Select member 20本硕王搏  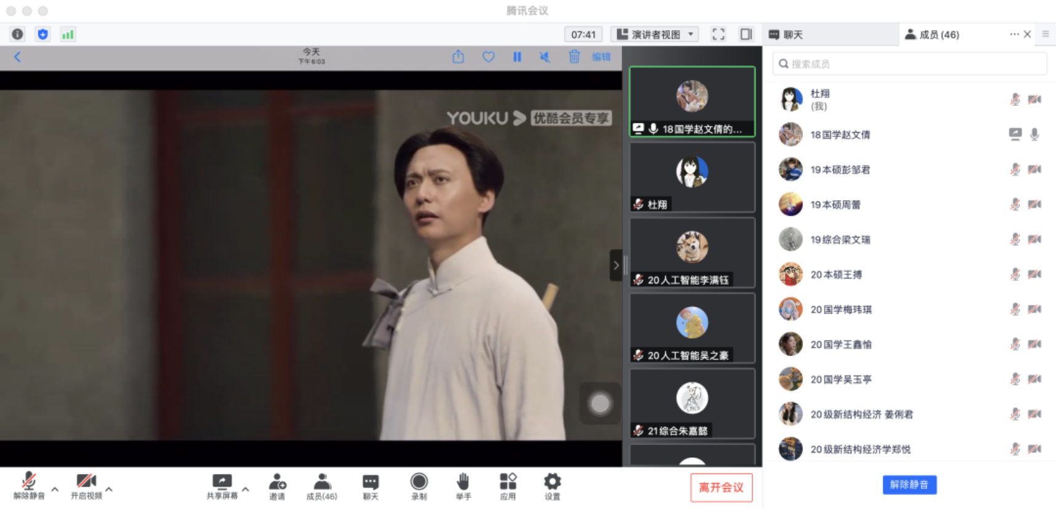click(909, 274)
